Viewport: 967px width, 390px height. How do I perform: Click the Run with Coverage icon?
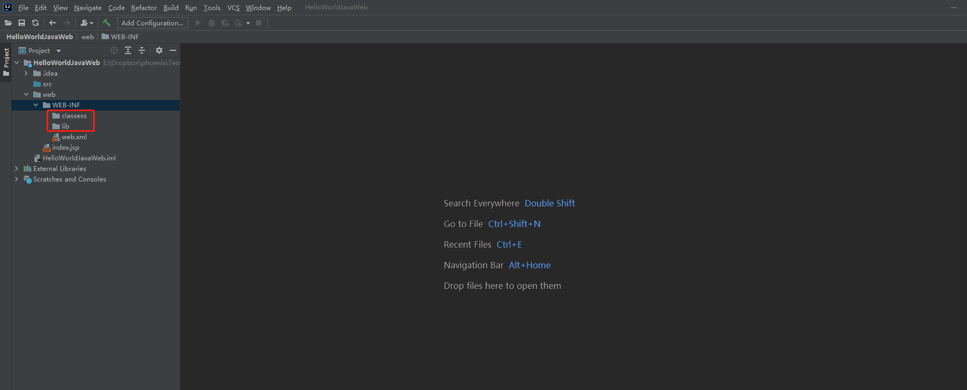pos(225,23)
